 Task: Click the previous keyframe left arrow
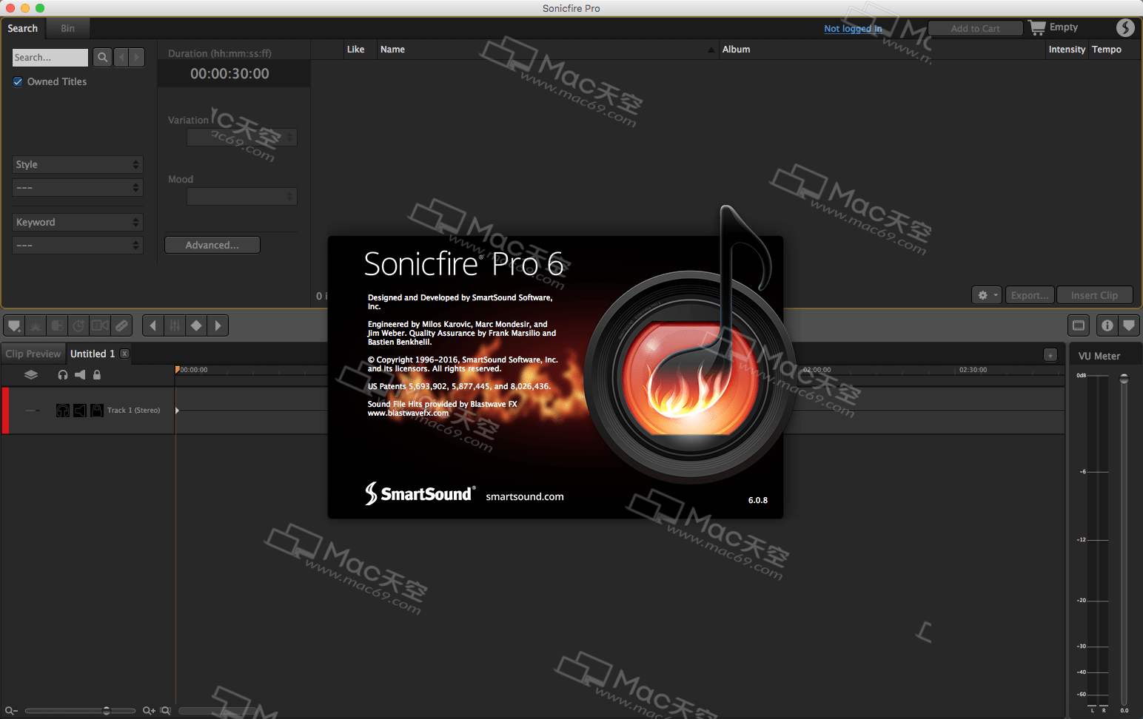point(152,325)
